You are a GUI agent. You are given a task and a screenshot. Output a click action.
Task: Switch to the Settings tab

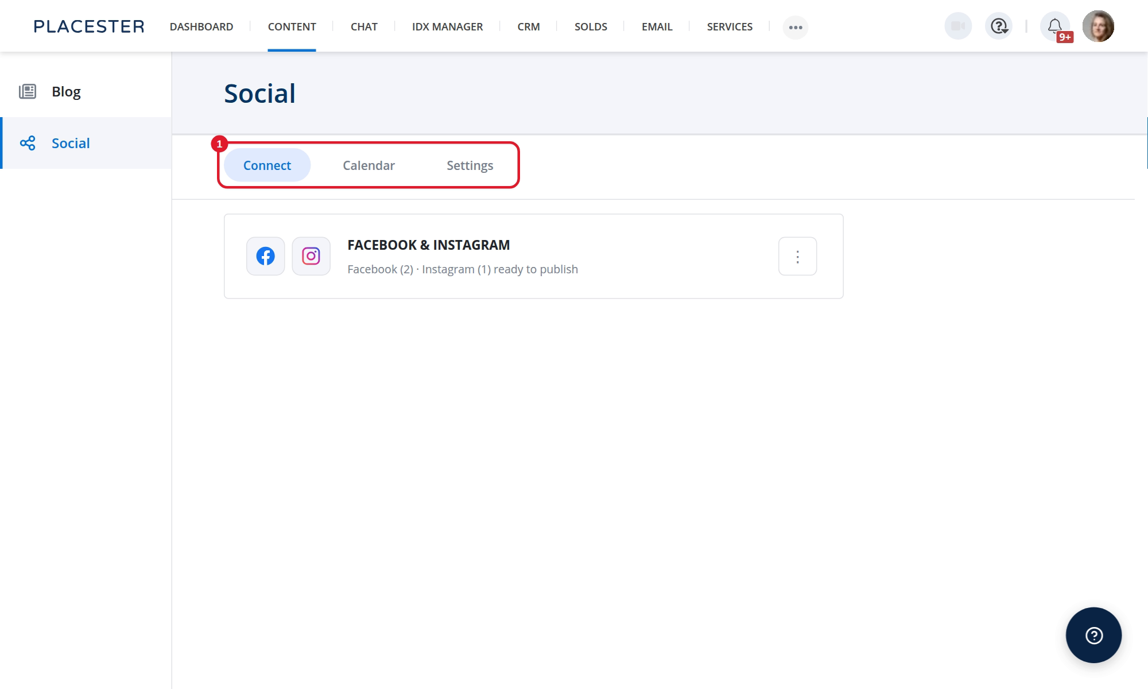pyautogui.click(x=470, y=165)
